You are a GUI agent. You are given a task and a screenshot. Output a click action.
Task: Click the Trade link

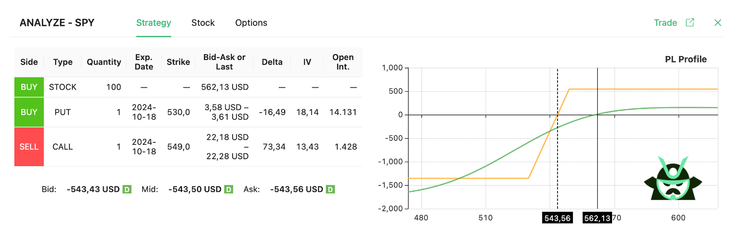coord(665,23)
